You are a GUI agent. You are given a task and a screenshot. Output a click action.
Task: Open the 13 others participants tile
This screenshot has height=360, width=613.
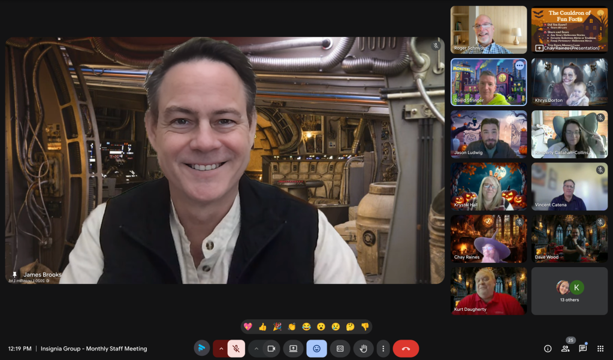(569, 291)
